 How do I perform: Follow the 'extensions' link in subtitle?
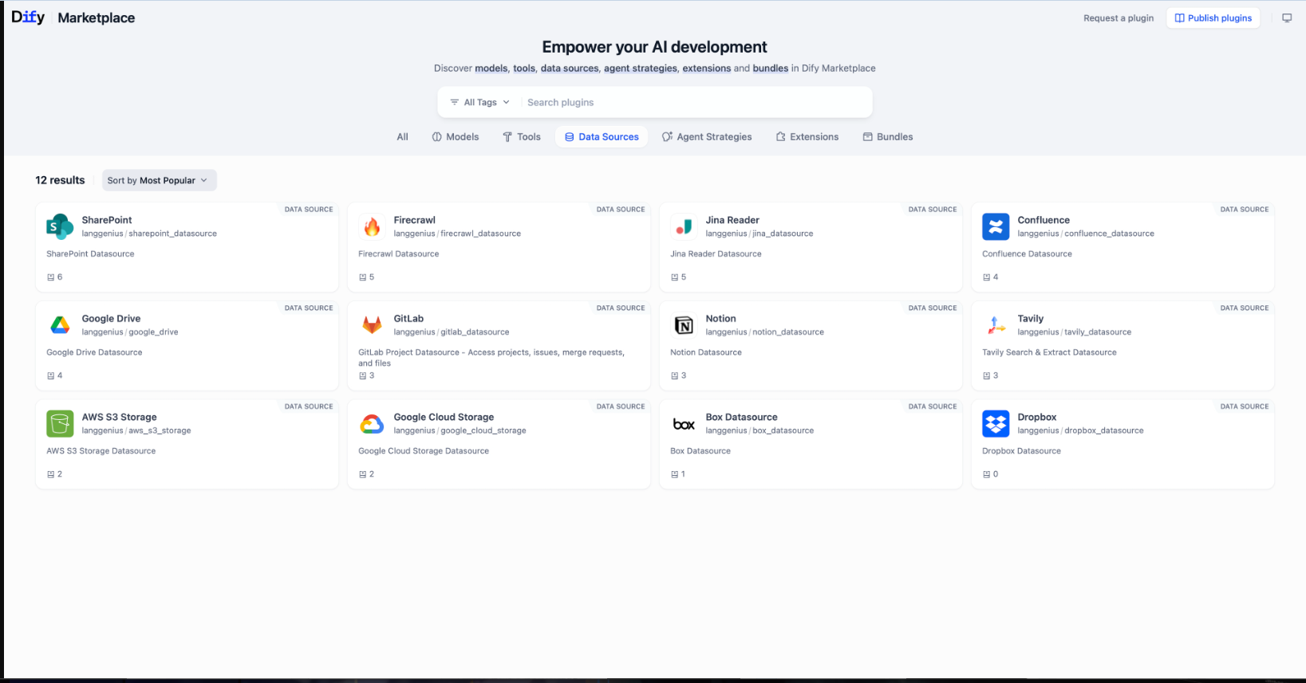point(707,69)
